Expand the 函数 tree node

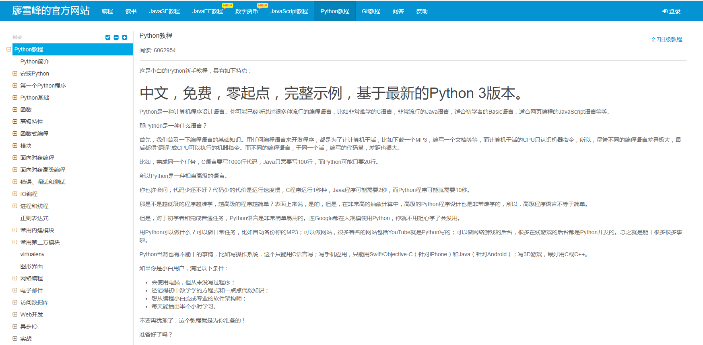pos(15,110)
